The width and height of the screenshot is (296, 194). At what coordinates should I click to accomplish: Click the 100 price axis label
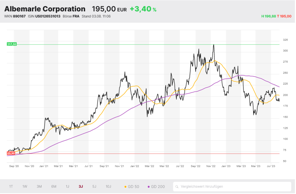click(285, 139)
